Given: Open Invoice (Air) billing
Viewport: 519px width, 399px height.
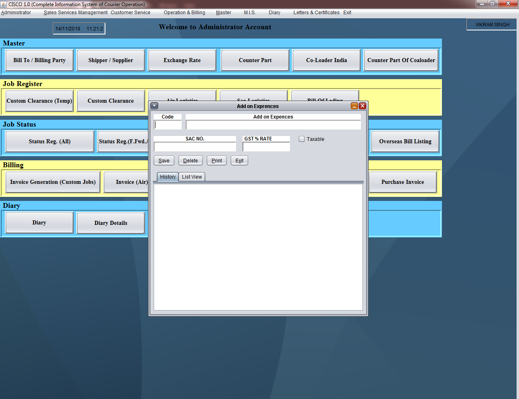Looking at the screenshot, I should [126, 182].
